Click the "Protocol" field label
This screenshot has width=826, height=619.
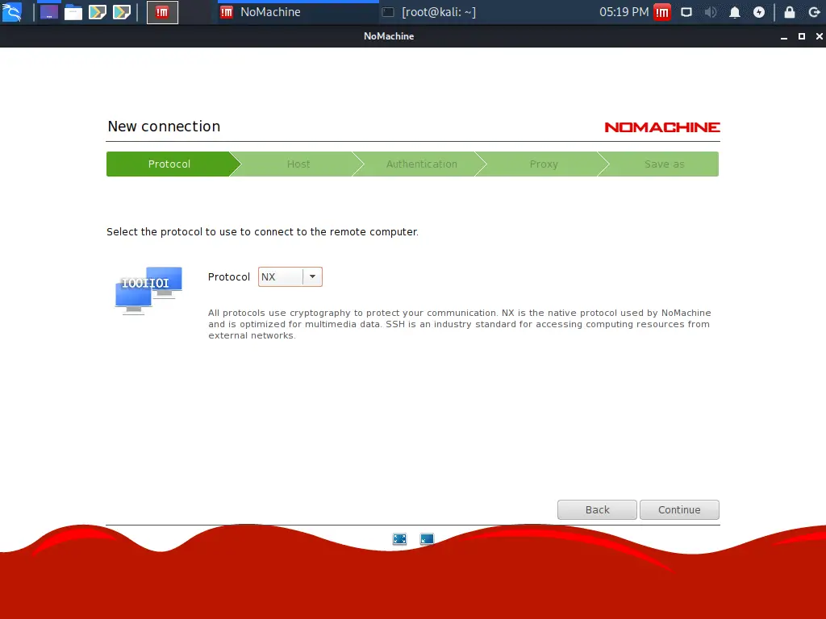coord(228,277)
